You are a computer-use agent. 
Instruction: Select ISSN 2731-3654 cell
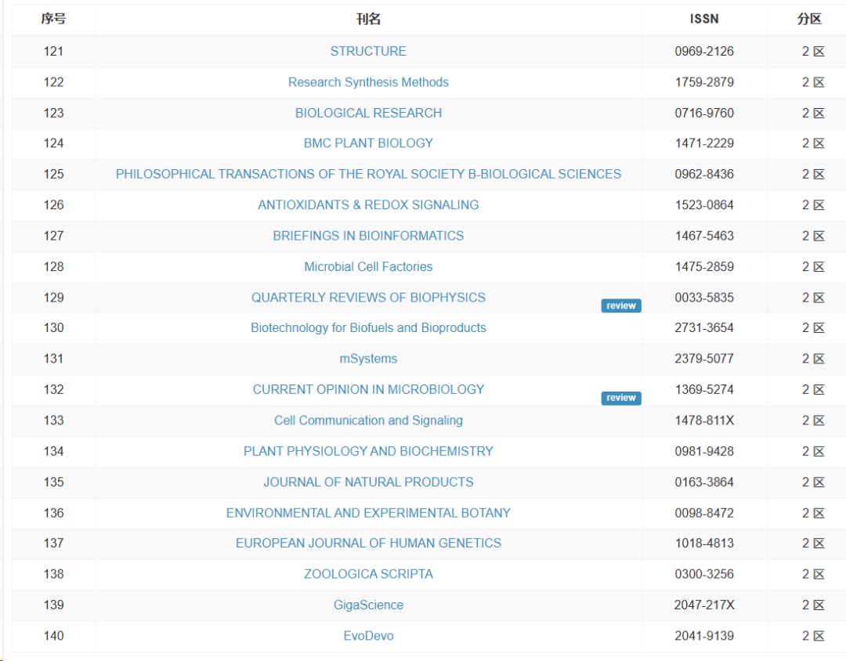click(x=704, y=327)
